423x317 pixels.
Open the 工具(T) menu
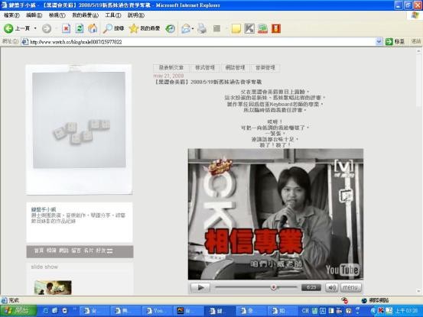(x=113, y=15)
